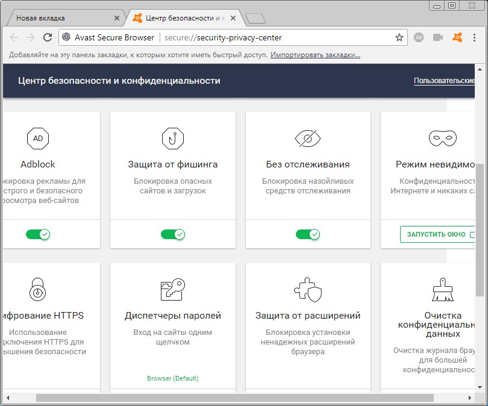
Task: Toggle the Защита от фишинга switch
Action: tap(173, 234)
